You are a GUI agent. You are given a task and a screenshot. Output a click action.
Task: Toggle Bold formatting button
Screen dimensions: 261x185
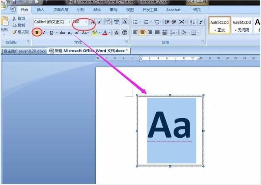[37, 33]
